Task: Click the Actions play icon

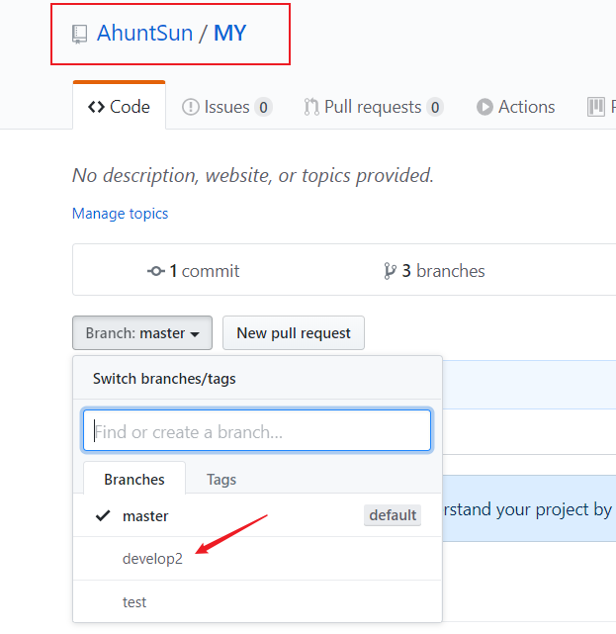Action: tap(484, 107)
